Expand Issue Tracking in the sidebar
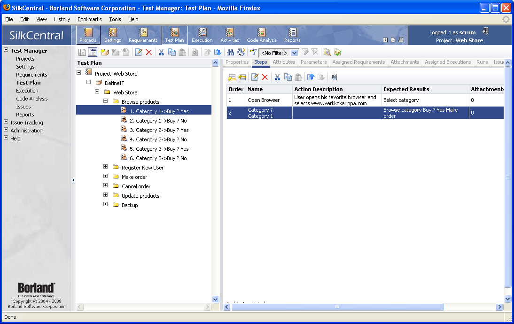The height and width of the screenshot is (324, 514). [6, 122]
